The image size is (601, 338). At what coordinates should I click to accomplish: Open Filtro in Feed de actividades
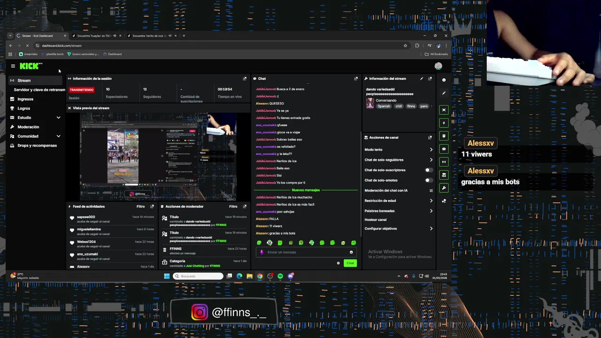click(140, 207)
